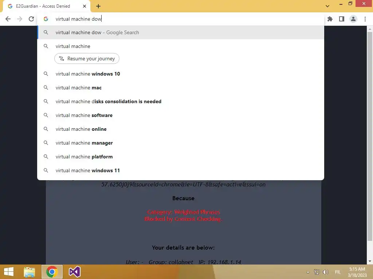Viewport: 373px width, 279px height.
Task: Pick suggestion 'virtual machine mac'
Action: pyautogui.click(x=181, y=88)
